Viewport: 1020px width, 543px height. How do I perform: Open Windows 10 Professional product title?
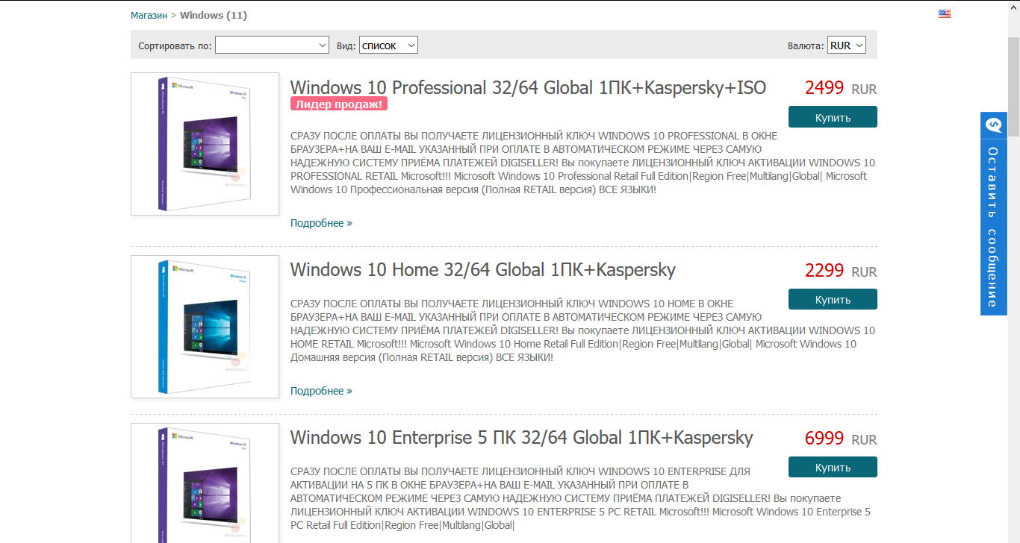[528, 87]
